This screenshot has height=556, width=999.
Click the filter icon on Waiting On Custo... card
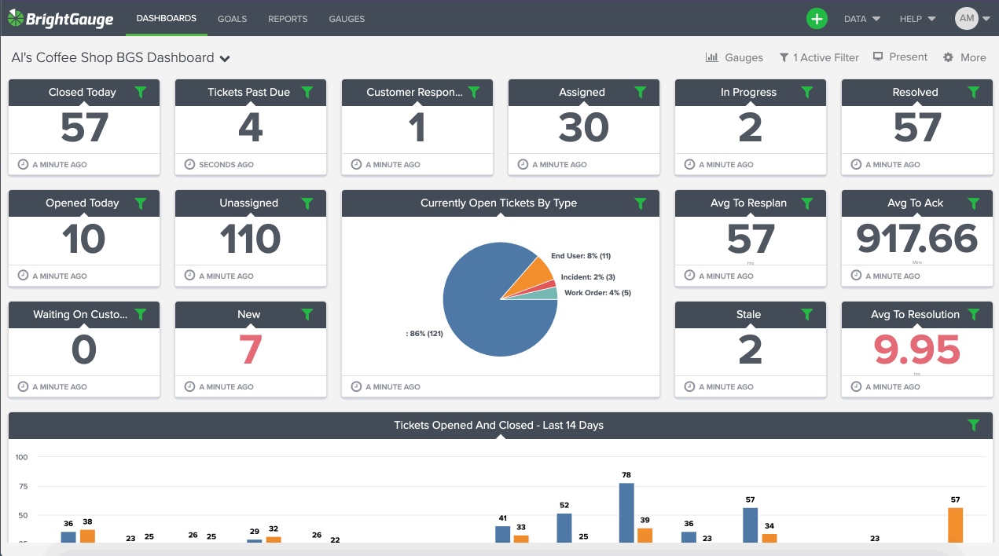(141, 314)
